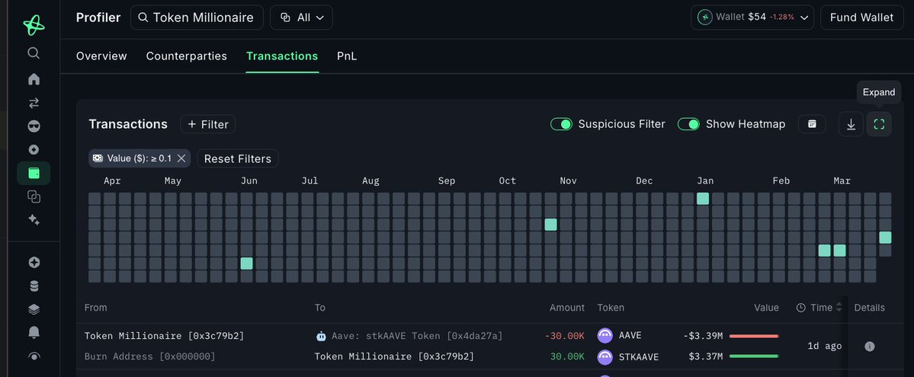The width and height of the screenshot is (914, 377).
Task: Open the All chains dropdown
Action: pos(301,18)
